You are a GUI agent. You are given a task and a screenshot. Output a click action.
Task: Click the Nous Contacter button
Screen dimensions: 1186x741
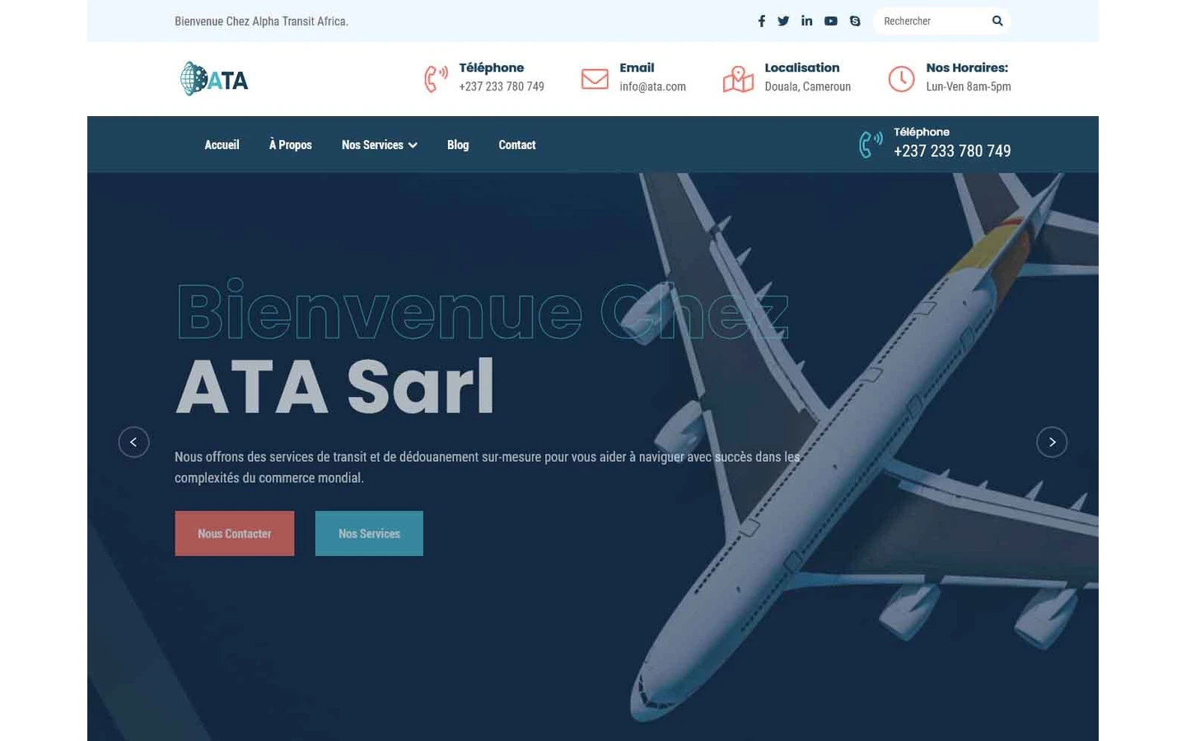coord(235,534)
